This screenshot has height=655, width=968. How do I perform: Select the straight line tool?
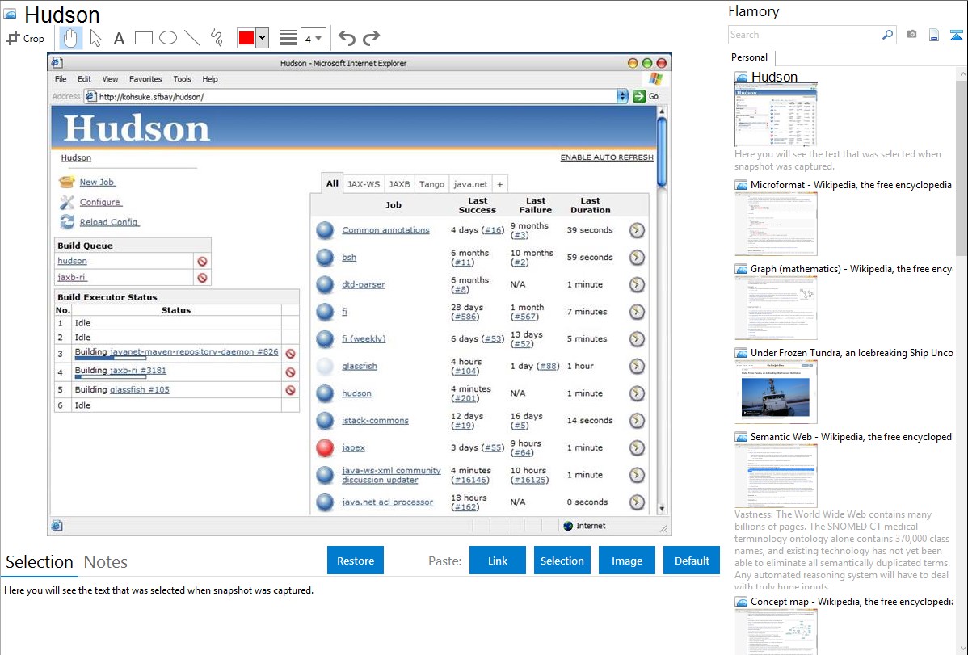192,38
